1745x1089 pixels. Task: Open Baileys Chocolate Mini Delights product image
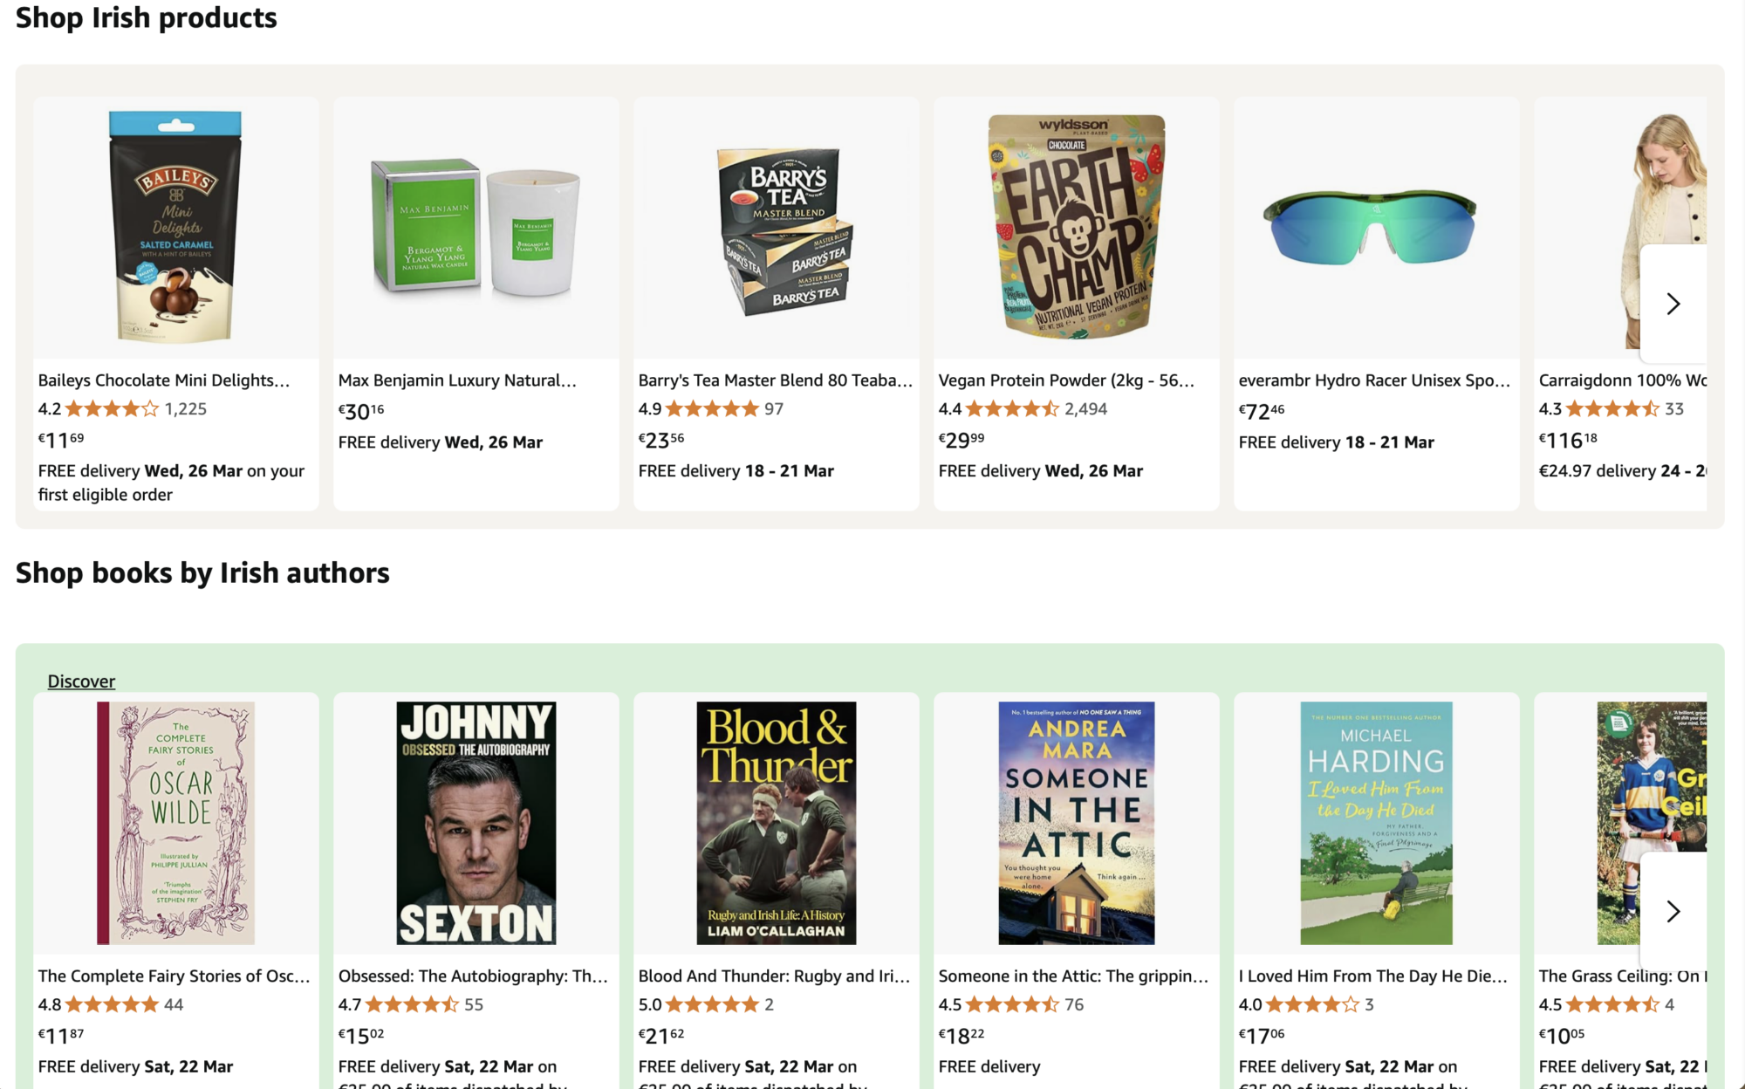[x=175, y=226]
